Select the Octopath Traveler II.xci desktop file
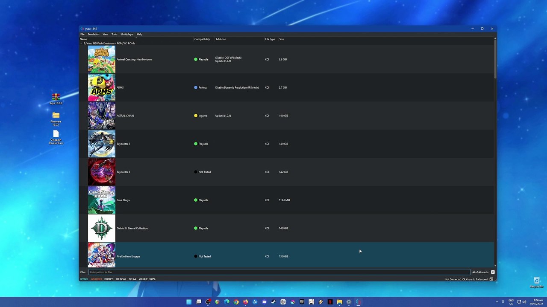Screen dimensions: 547x307 (56, 138)
